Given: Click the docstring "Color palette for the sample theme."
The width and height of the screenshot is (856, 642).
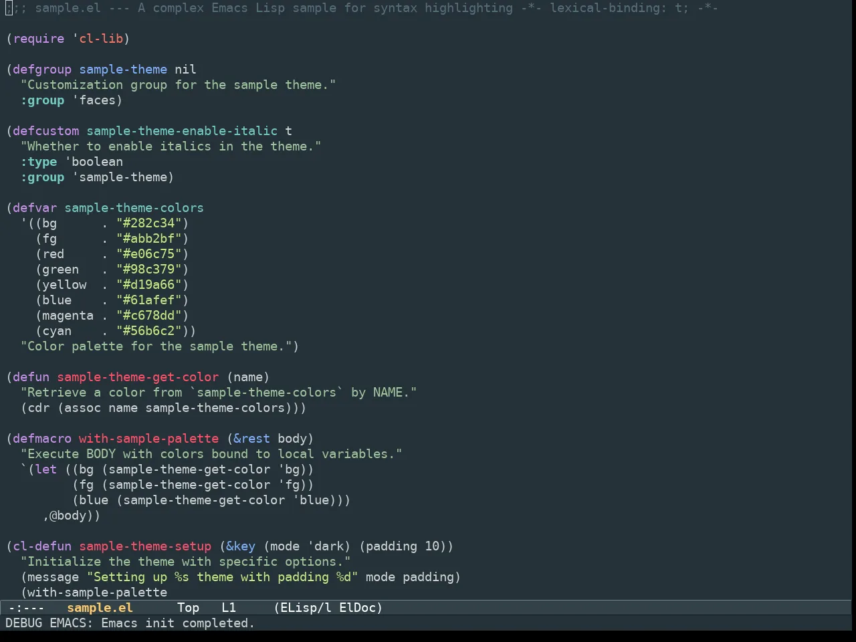Looking at the screenshot, I should [156, 346].
